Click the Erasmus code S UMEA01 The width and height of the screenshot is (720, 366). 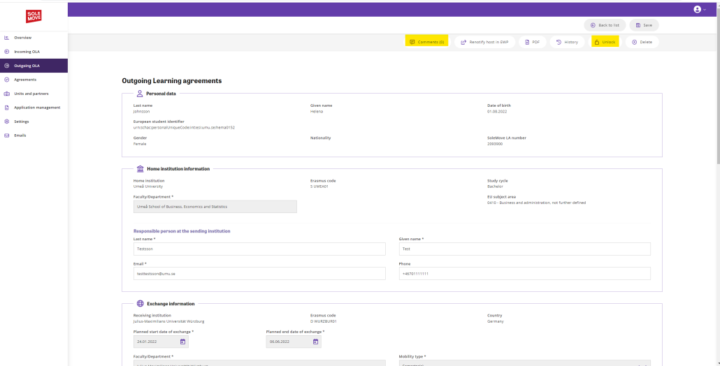pyautogui.click(x=319, y=186)
